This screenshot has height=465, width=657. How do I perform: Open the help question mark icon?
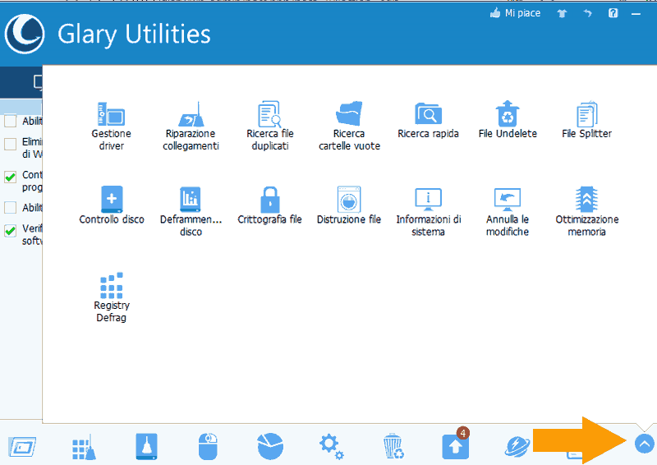click(x=613, y=13)
